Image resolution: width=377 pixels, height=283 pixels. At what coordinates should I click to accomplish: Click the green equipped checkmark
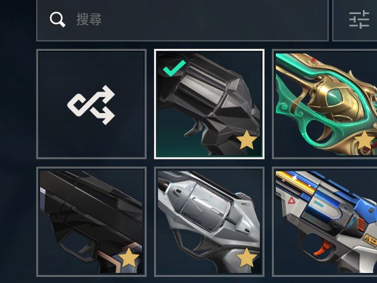(x=174, y=68)
